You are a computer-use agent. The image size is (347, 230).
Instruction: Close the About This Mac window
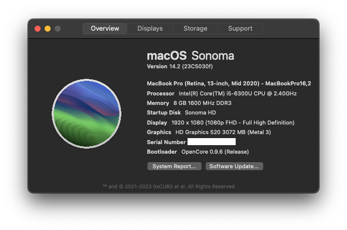(x=38, y=29)
